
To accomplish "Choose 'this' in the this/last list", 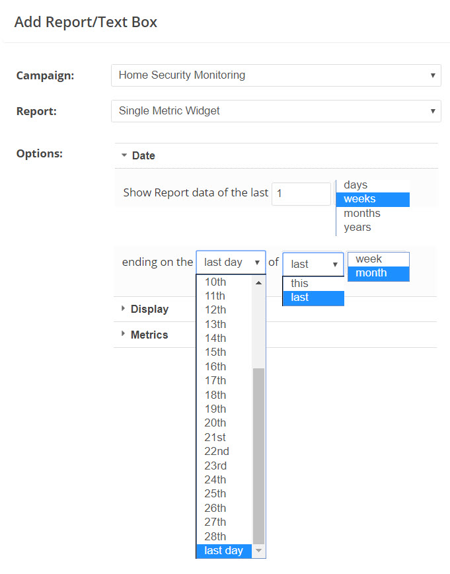I will pyautogui.click(x=299, y=283).
